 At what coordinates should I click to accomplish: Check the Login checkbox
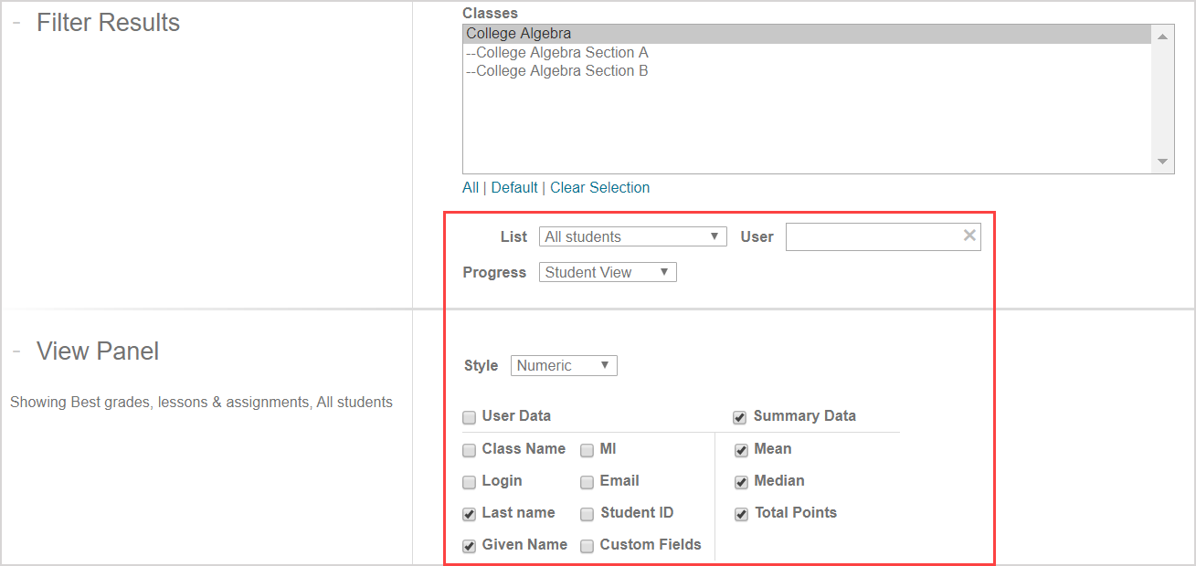pos(469,482)
